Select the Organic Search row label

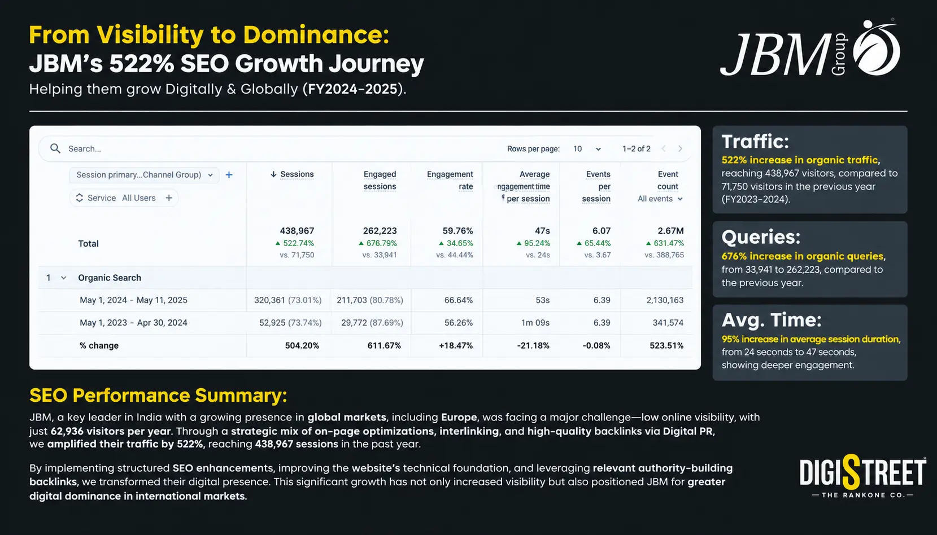coord(110,278)
